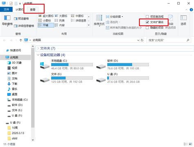Open 桌面 in the sidebar
The width and height of the screenshot is (194, 147).
[12, 94]
